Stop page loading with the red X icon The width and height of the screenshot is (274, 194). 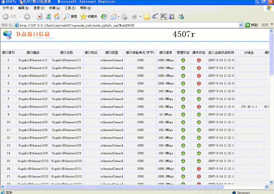tap(40, 16)
